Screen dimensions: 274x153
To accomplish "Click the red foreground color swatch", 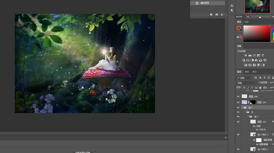I will tap(238, 28).
